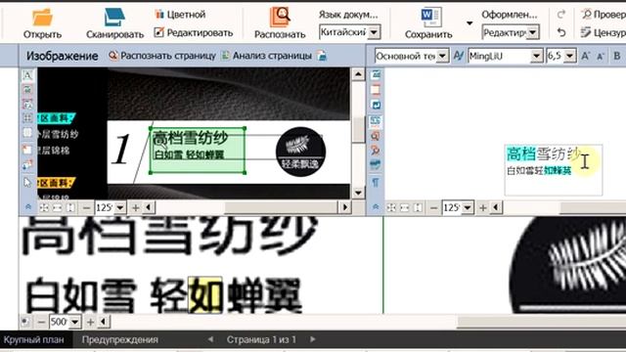Screen dimensions: 626x352
Task: Select the background picture area tool
Action: pos(27,104)
